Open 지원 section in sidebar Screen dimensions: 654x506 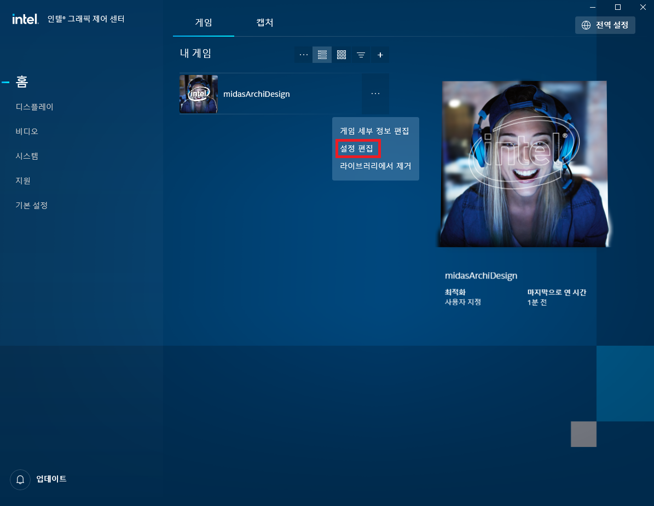click(23, 181)
